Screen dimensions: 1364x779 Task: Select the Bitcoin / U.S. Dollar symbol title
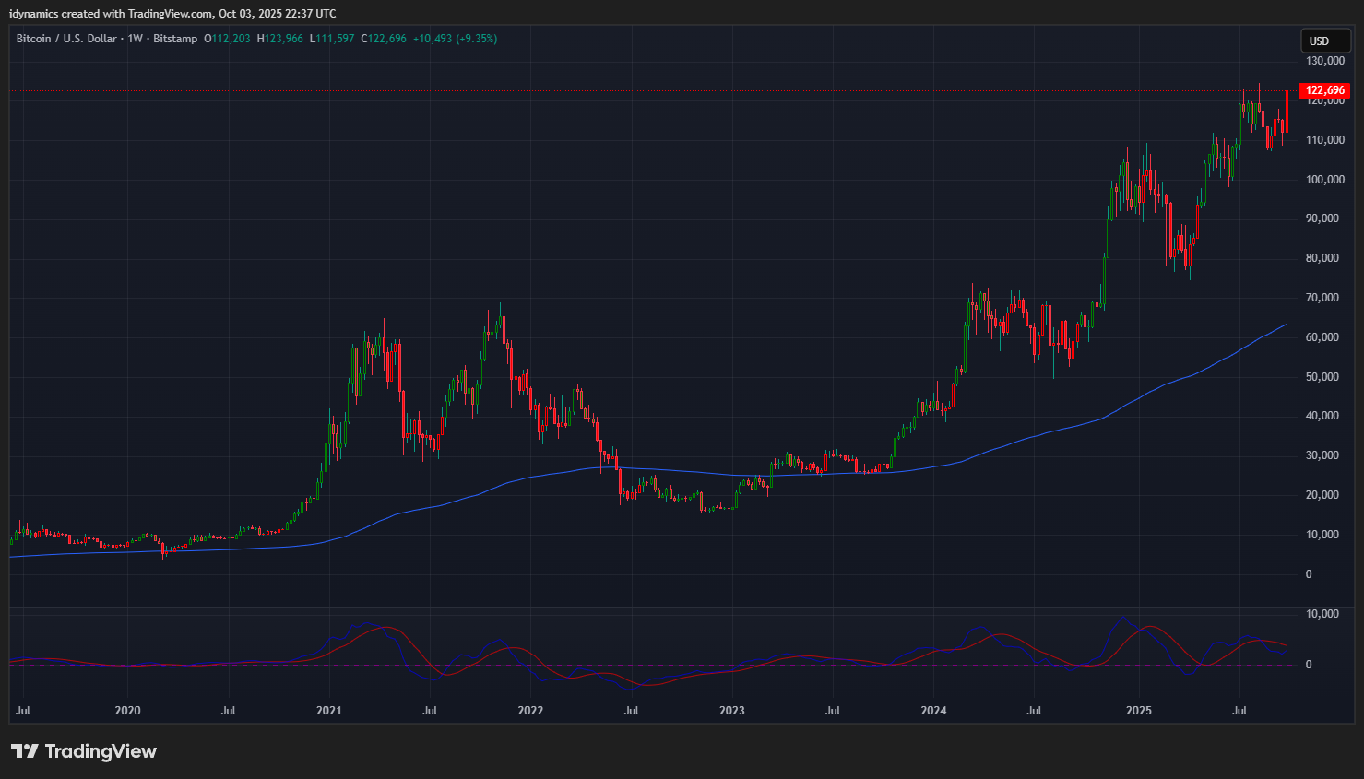[x=66, y=39]
